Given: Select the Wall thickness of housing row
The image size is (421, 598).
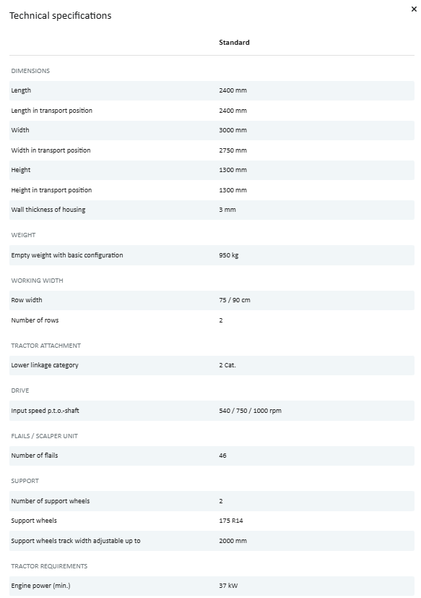Looking at the screenshot, I should click(212, 210).
